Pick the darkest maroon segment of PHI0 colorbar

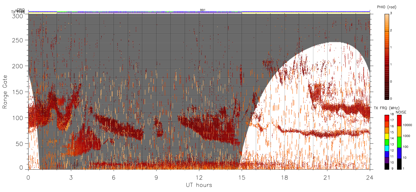387,90
